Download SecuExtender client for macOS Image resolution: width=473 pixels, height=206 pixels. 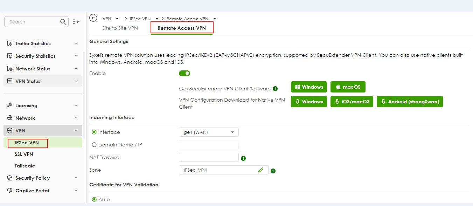coord(348,87)
